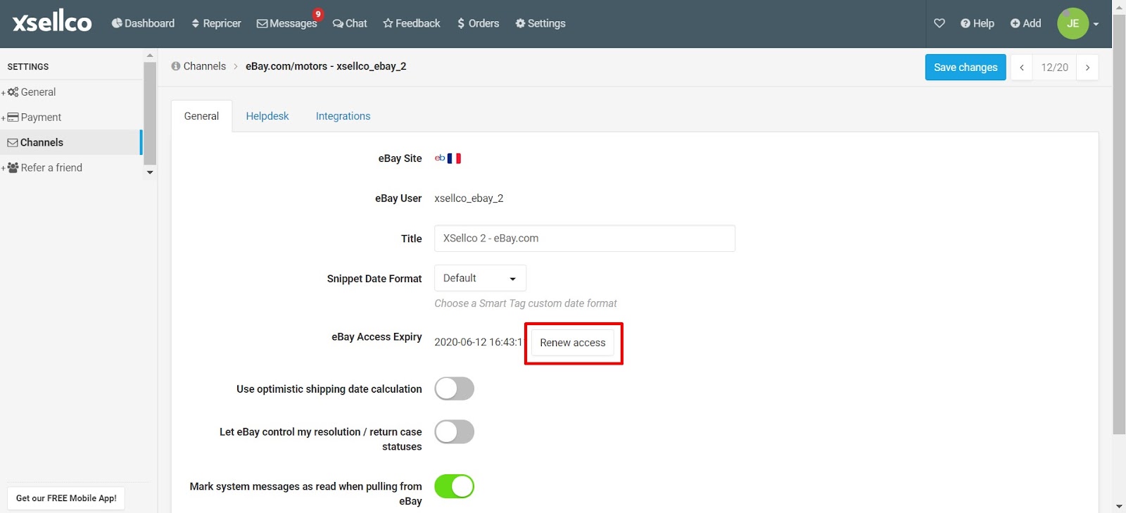Click the Add button in header

(1025, 23)
